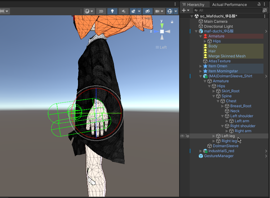Image resolution: width=270 pixels, height=198 pixels.
Task: Open the effects options dropdown arrow
Action: 139,11
